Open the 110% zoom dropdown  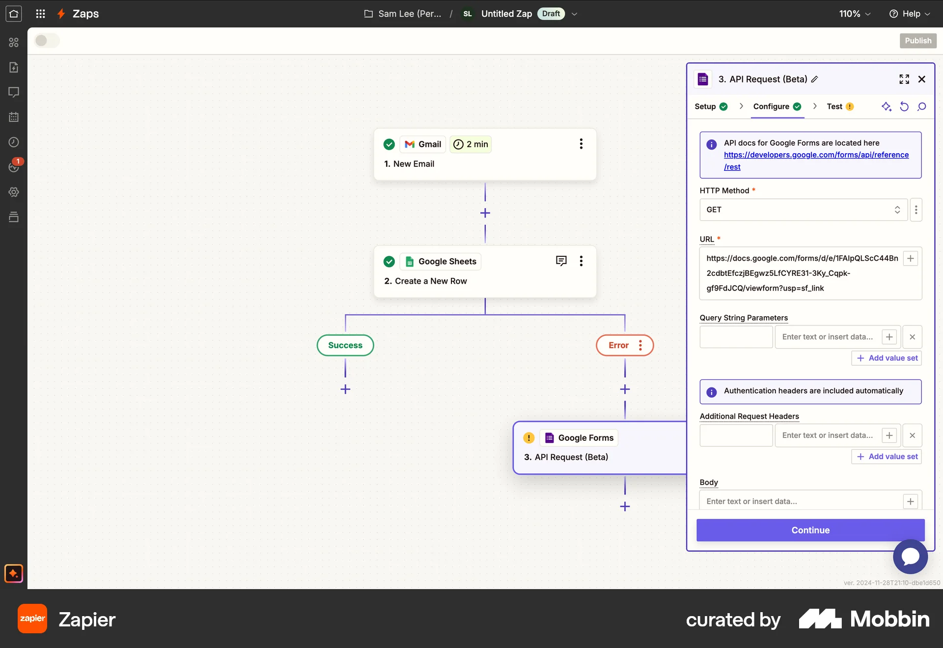(855, 14)
